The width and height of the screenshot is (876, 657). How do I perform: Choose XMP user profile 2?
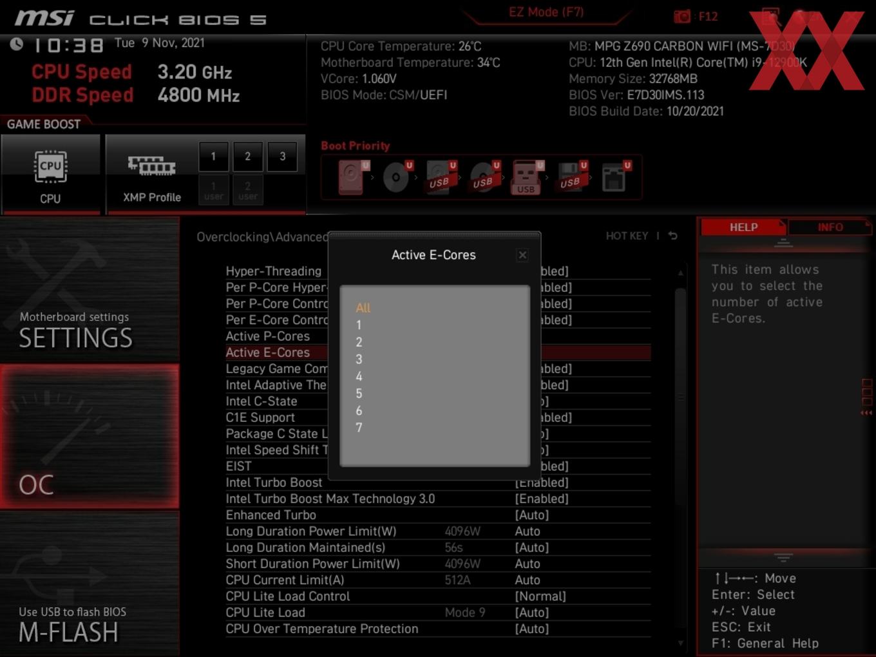click(247, 190)
